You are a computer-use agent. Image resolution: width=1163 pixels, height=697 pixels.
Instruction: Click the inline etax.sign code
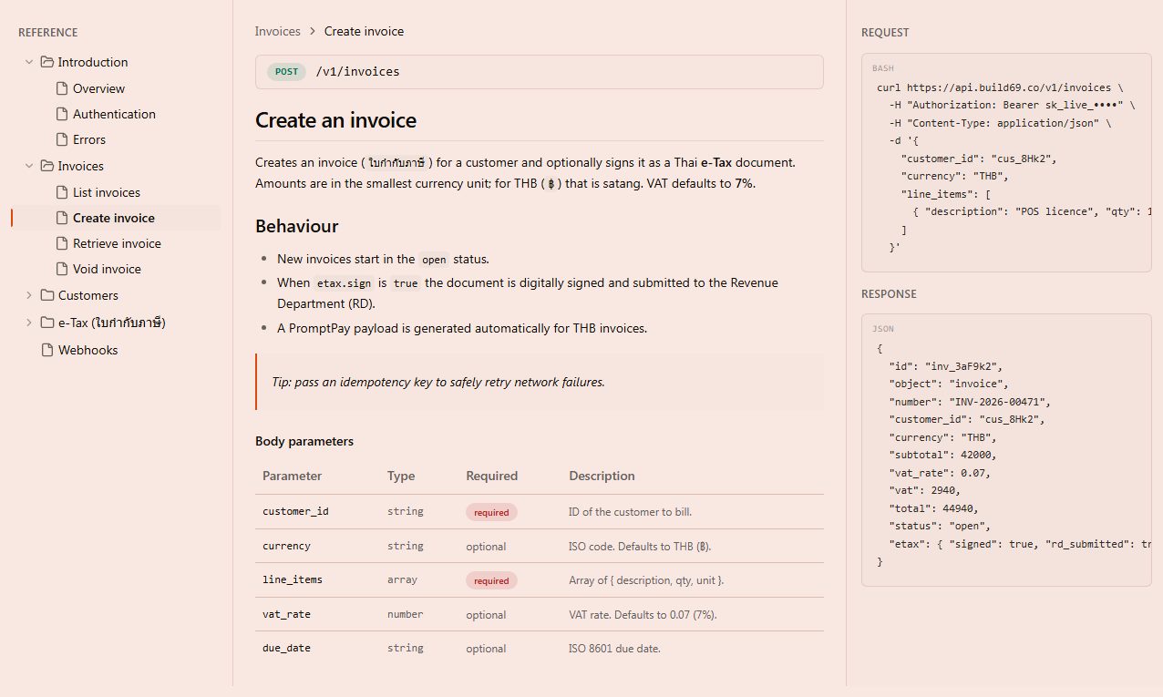coord(344,283)
